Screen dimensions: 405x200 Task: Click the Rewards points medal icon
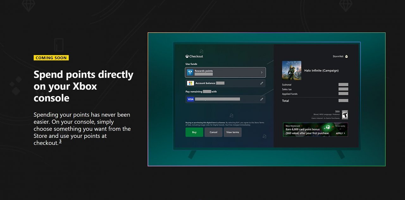(190, 73)
